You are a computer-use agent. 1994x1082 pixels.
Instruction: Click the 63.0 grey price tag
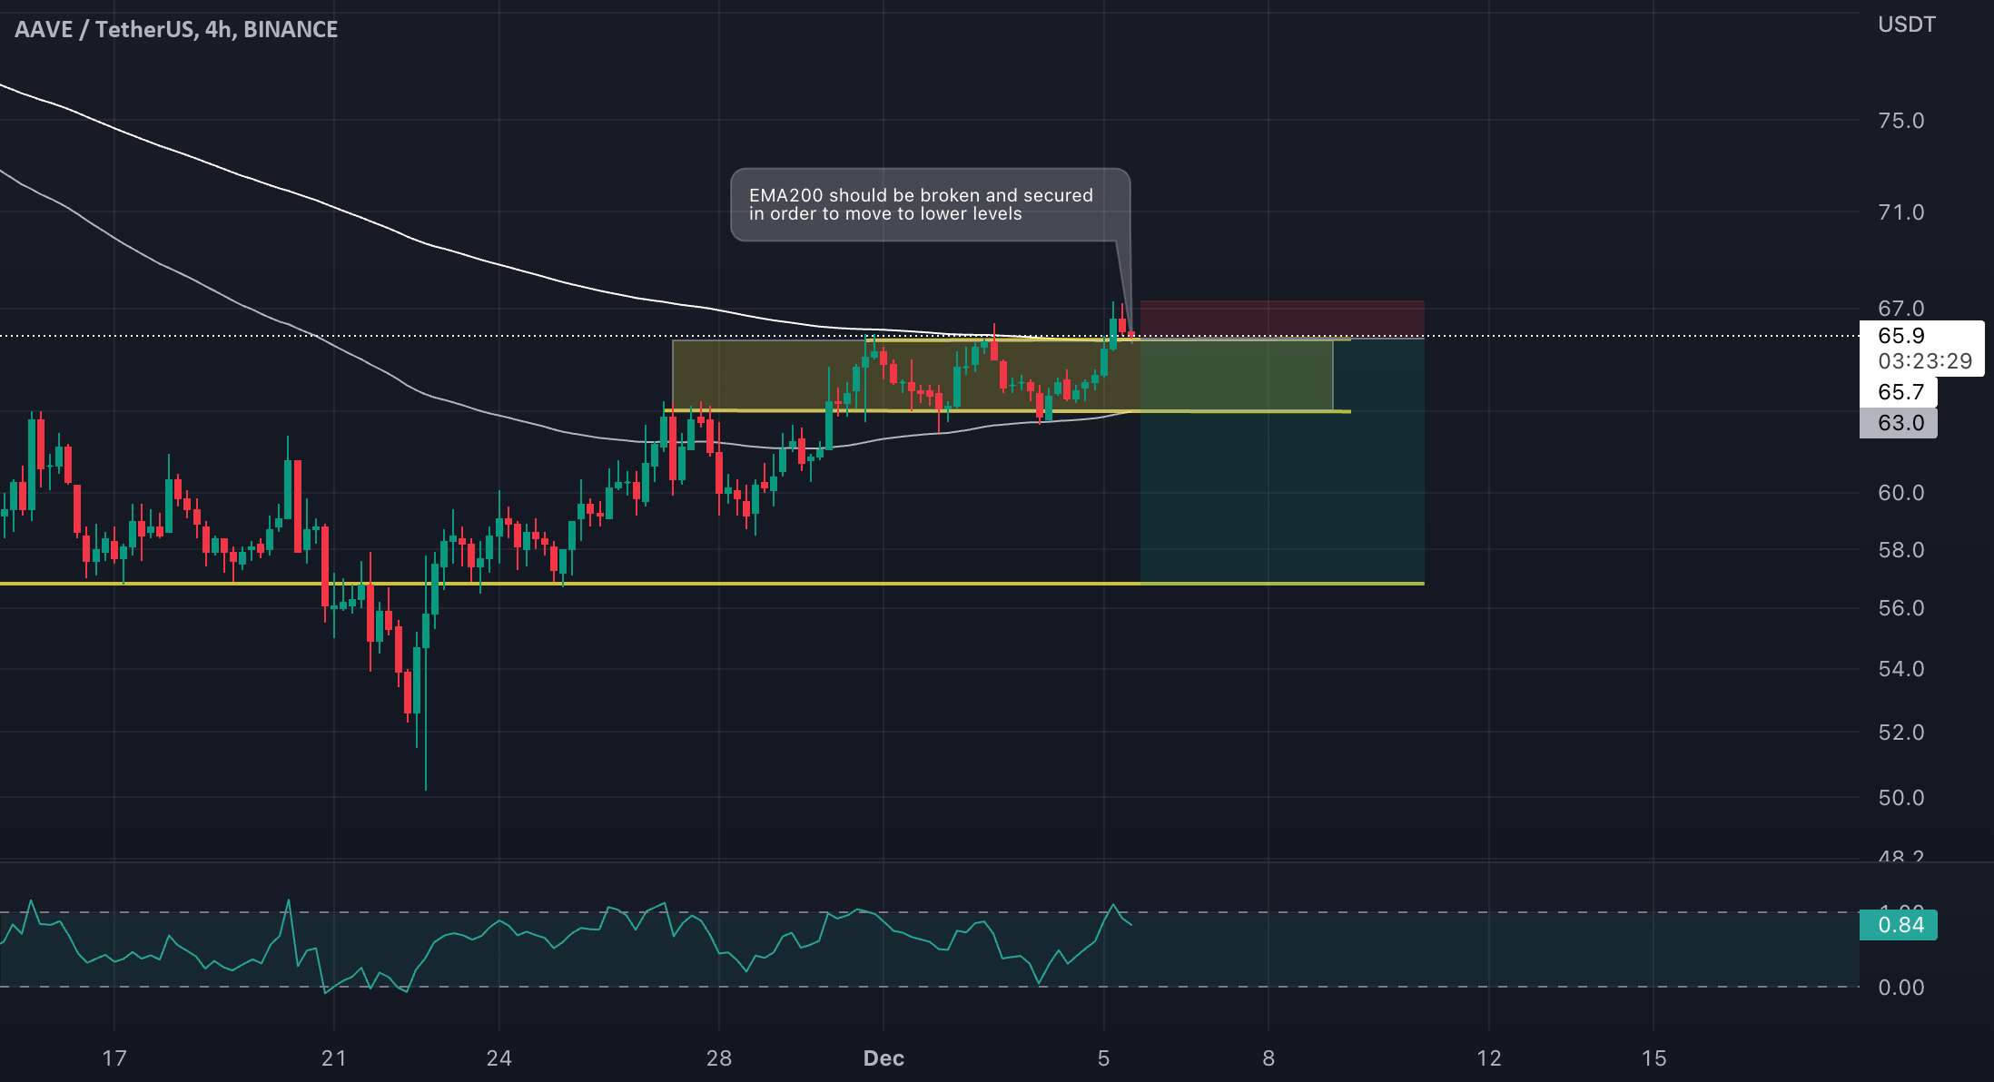coord(1900,423)
